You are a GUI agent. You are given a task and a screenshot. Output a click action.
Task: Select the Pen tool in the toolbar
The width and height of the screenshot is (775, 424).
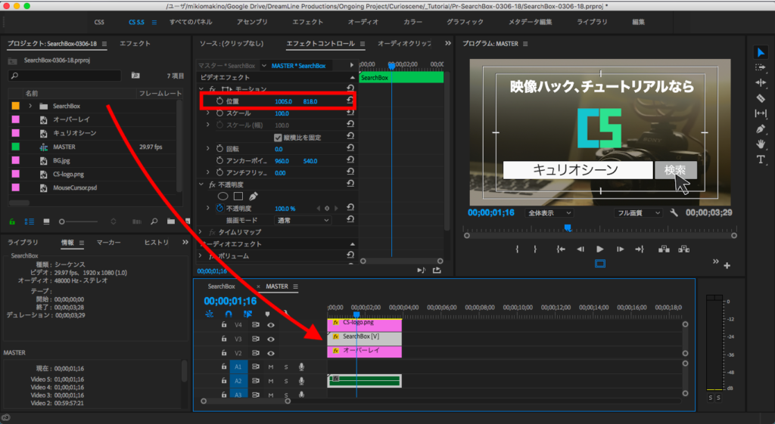tap(761, 128)
